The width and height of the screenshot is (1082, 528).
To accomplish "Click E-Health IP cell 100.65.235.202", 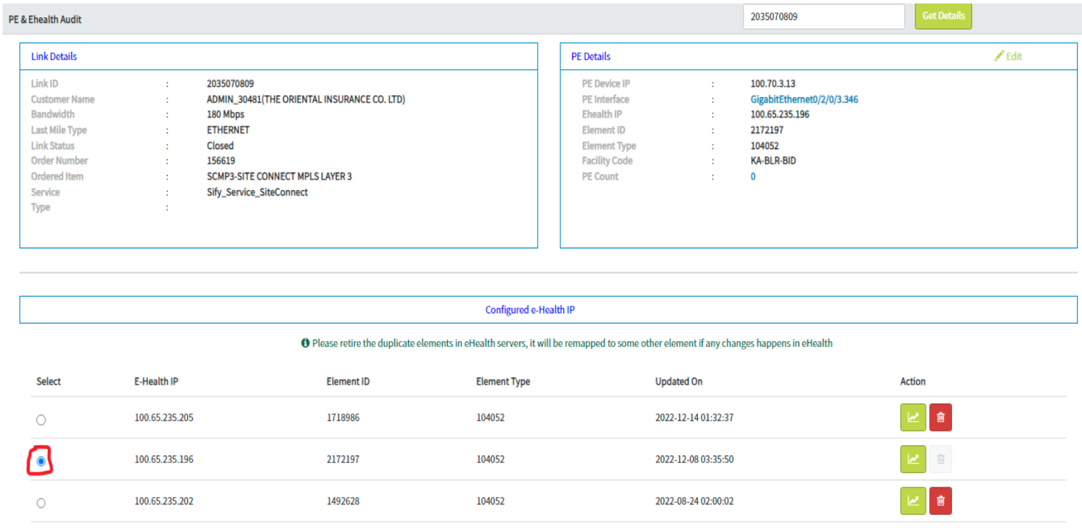I will (164, 501).
